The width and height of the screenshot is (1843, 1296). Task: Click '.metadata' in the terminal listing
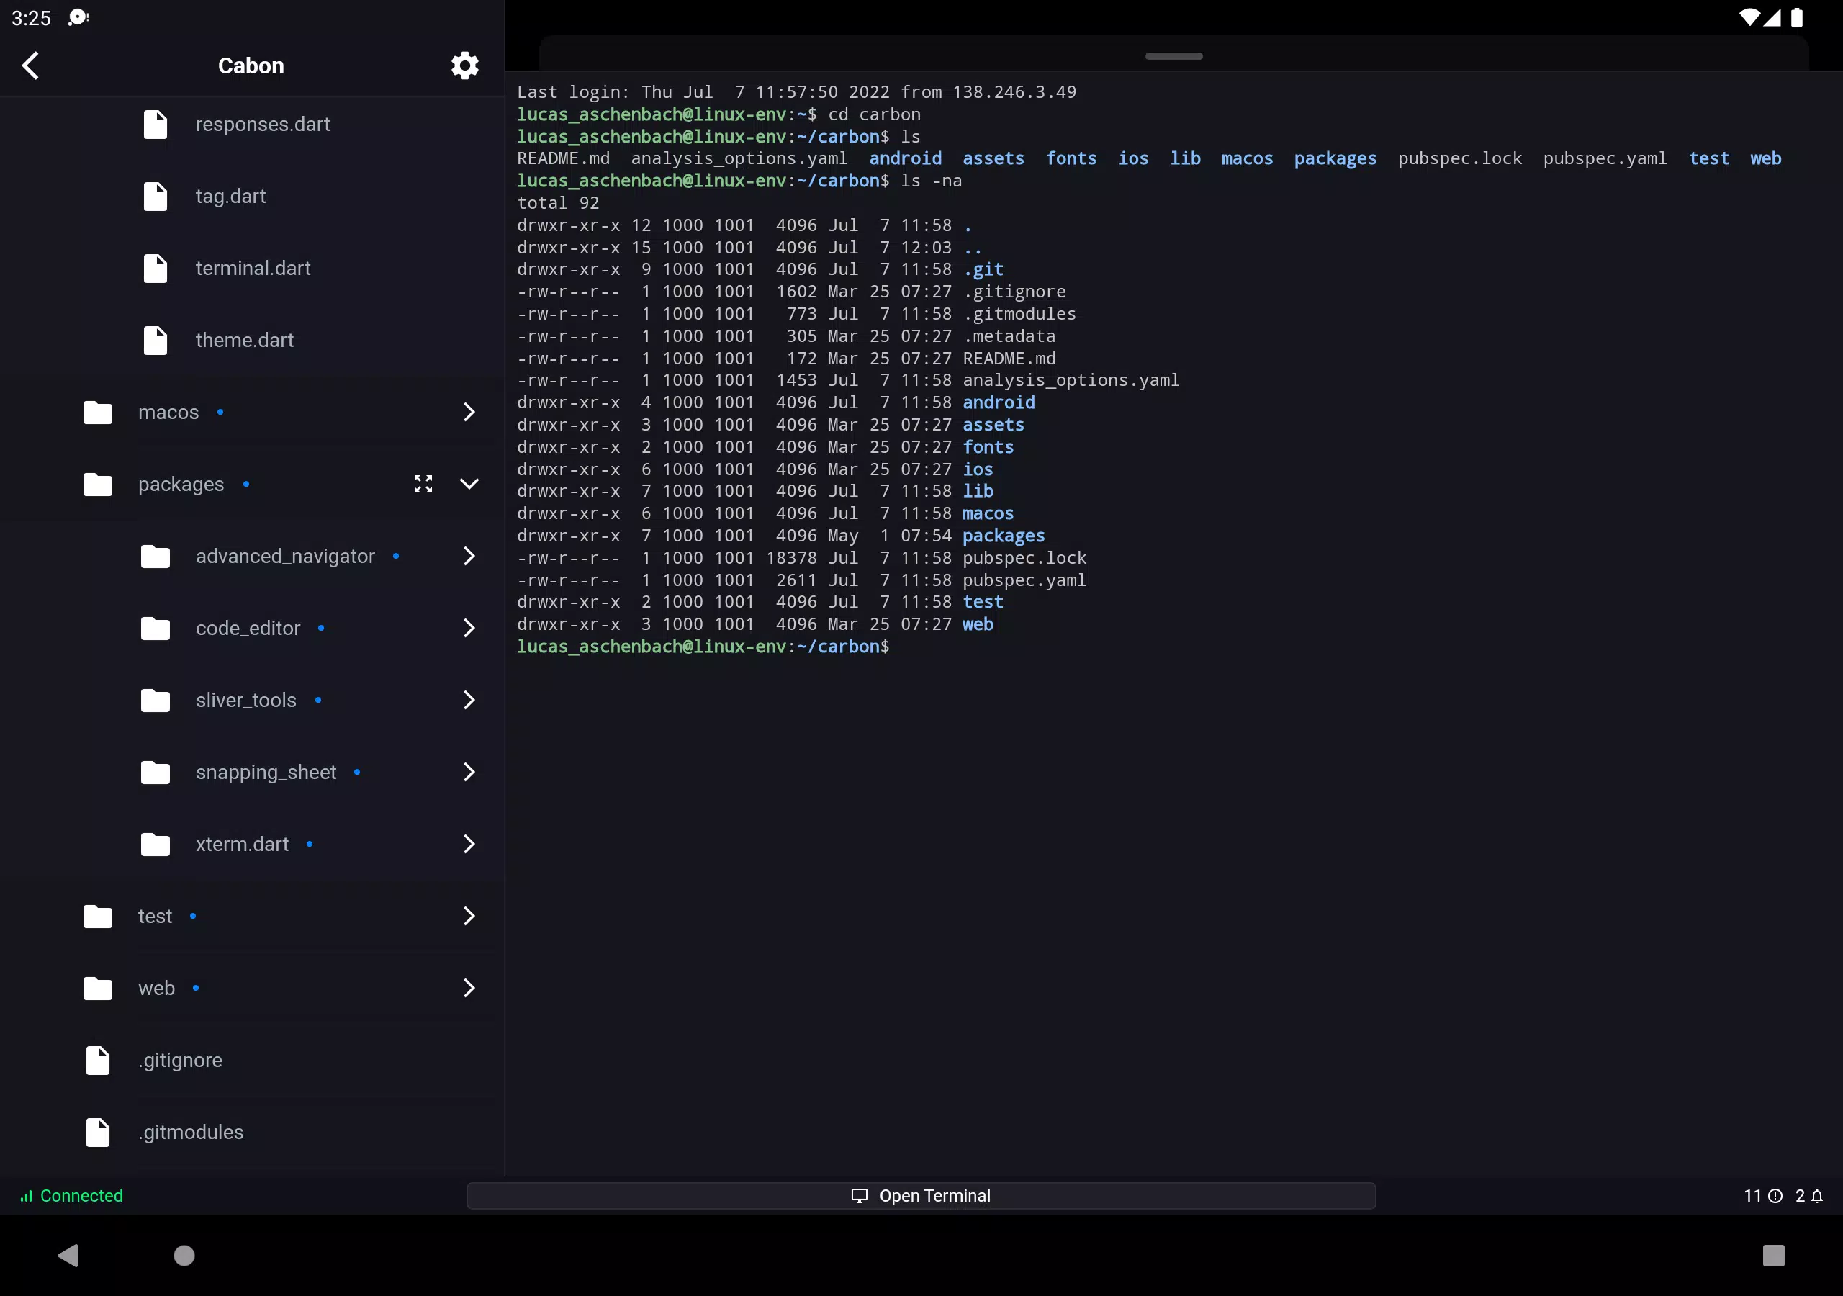[1009, 336]
